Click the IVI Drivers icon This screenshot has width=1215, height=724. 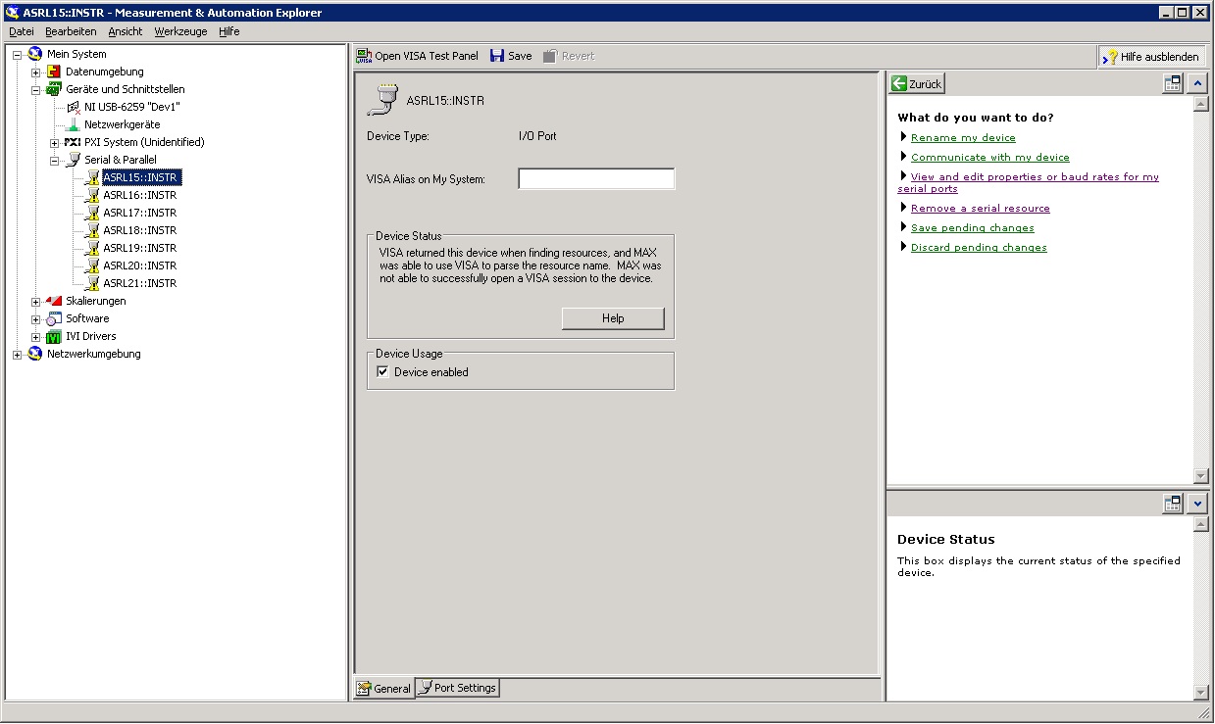pyautogui.click(x=54, y=336)
